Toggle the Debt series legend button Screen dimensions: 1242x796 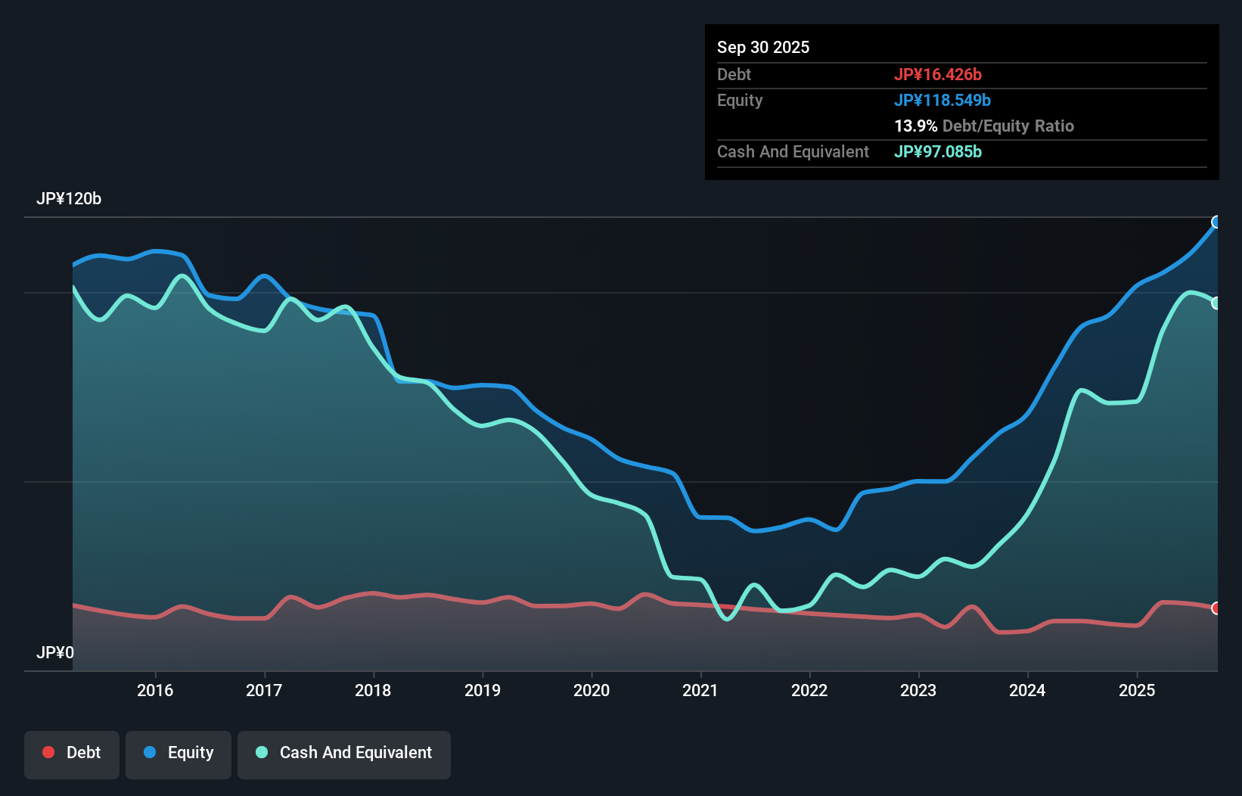[x=72, y=754]
